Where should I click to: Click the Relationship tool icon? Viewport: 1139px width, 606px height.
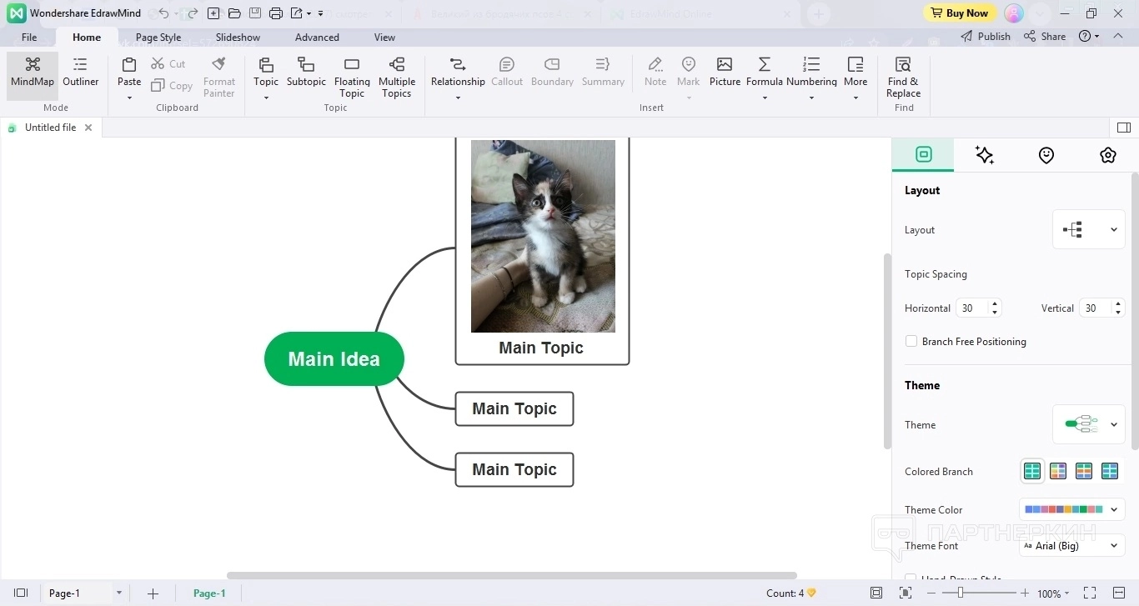pos(457,65)
